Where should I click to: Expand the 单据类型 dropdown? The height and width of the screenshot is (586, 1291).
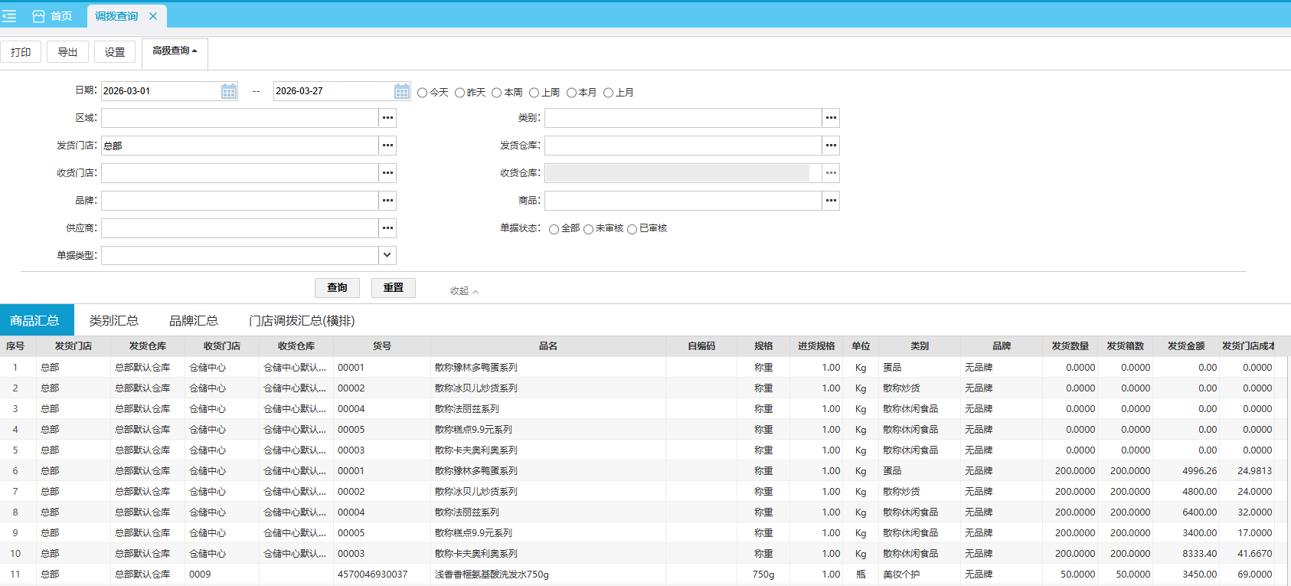387,255
